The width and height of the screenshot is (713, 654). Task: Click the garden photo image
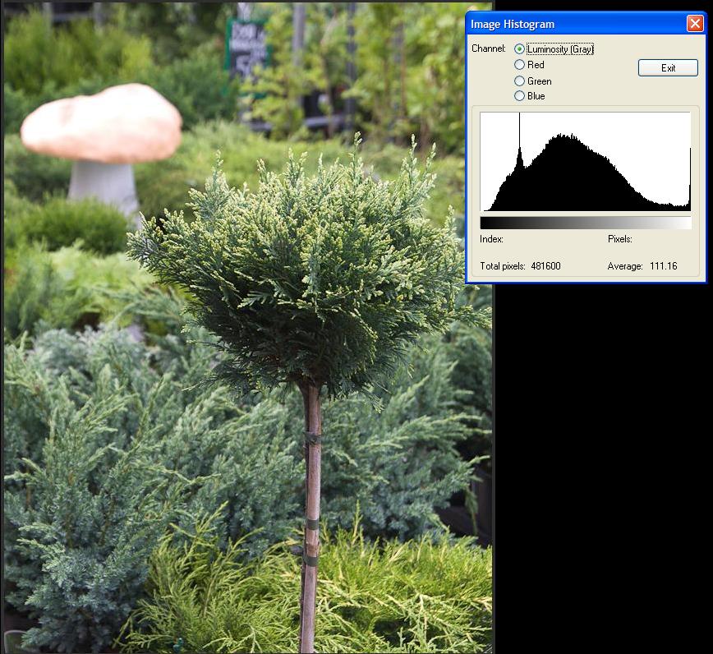248,328
